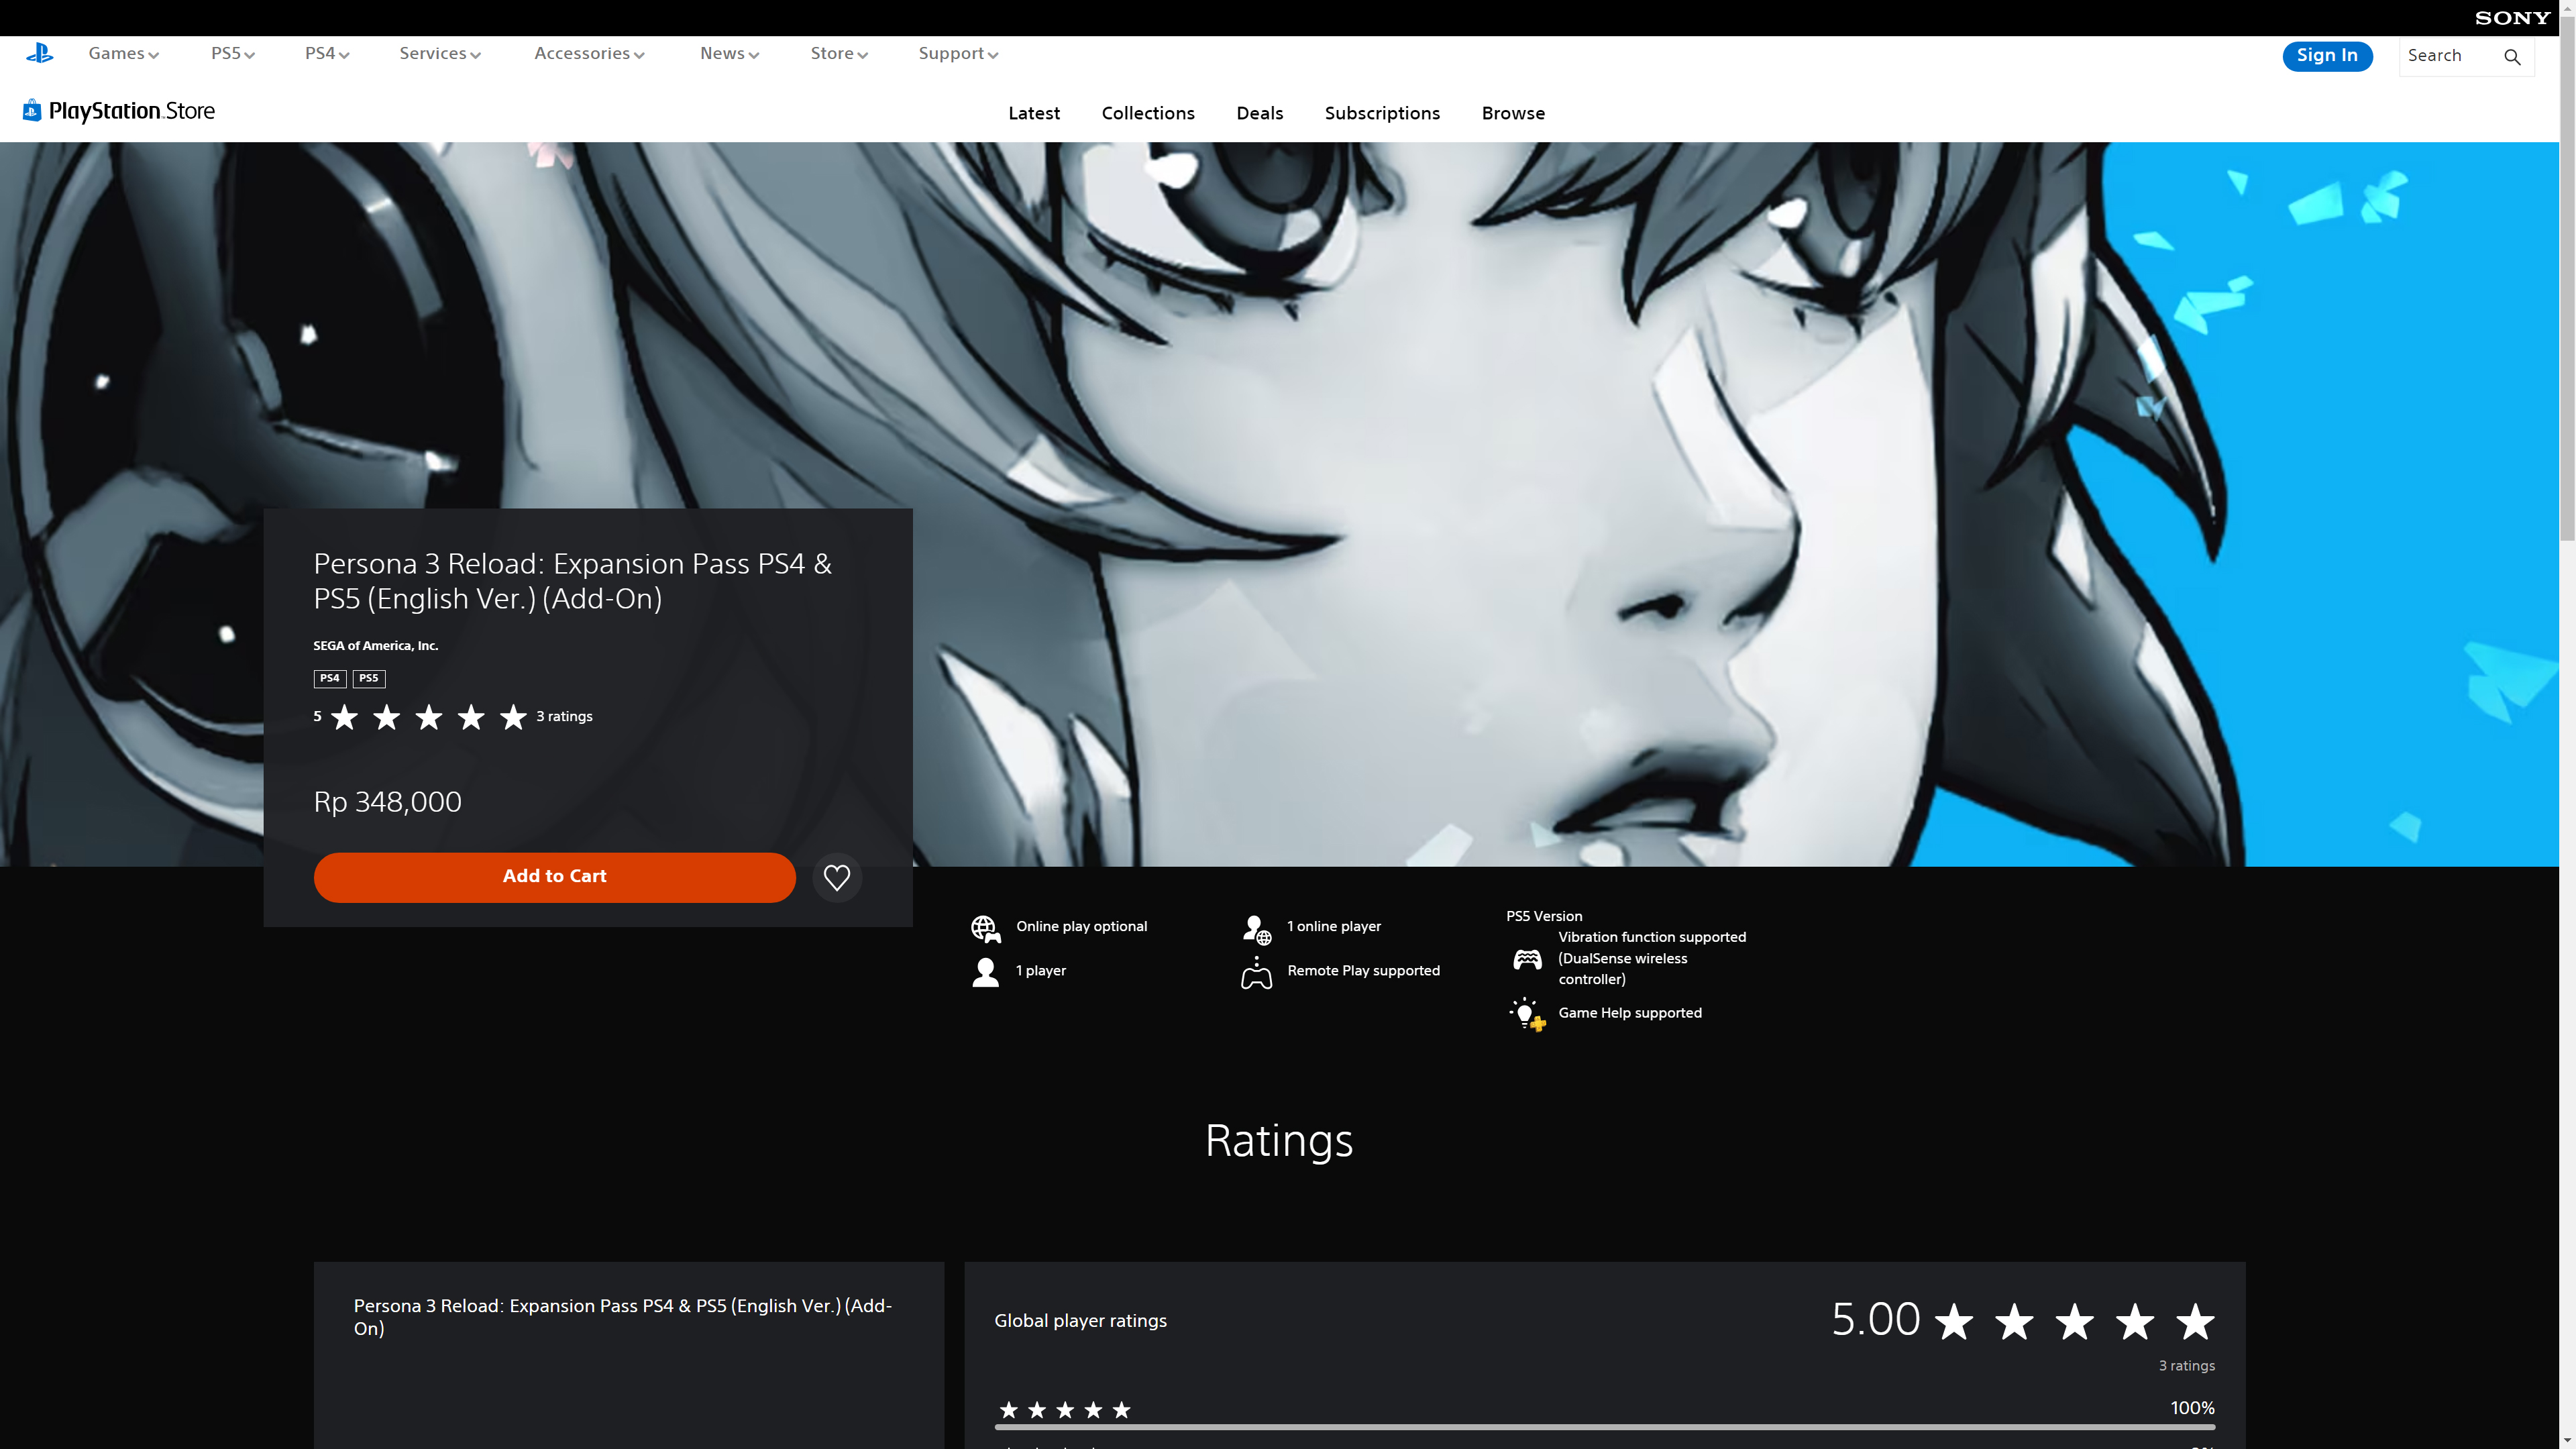Click the Add to Cart button
2576x1449 pixels.
[554, 877]
